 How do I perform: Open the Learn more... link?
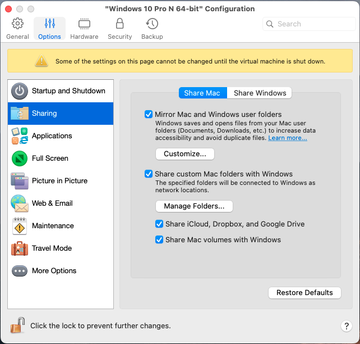288,138
